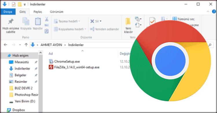This screenshot has width=217, height=113.
Task: Open the quick access toolbar customize dropdown
Action: (25, 5)
